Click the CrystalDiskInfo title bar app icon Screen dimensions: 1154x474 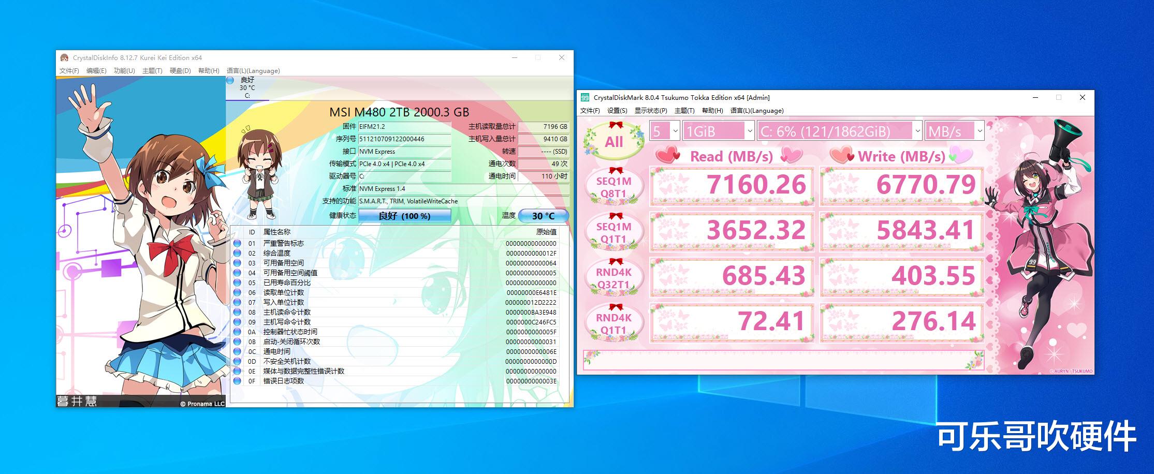tap(64, 57)
